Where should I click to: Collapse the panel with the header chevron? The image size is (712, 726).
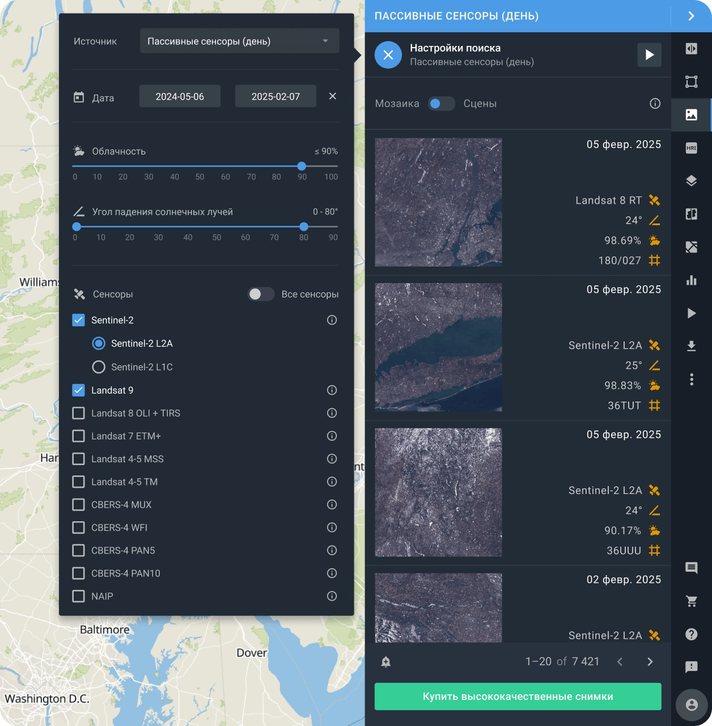click(691, 16)
